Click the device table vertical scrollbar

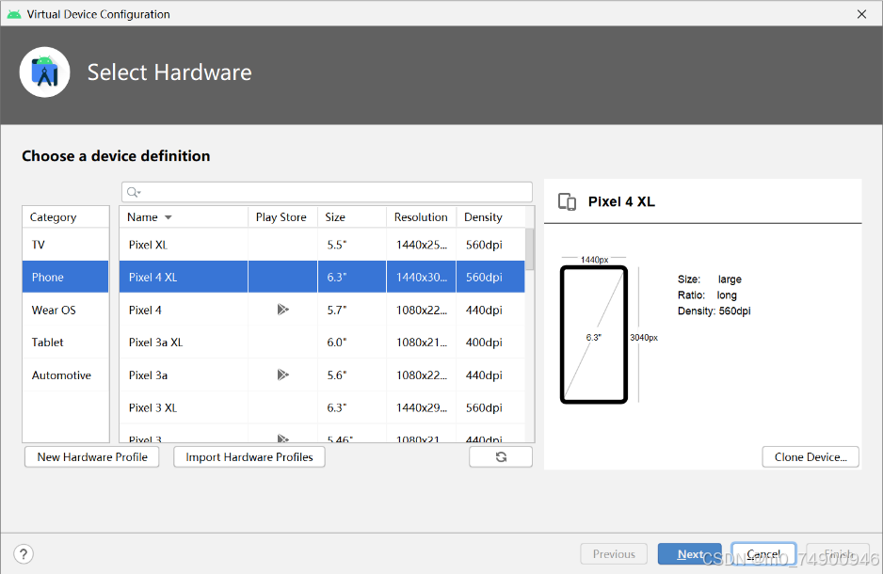529,250
